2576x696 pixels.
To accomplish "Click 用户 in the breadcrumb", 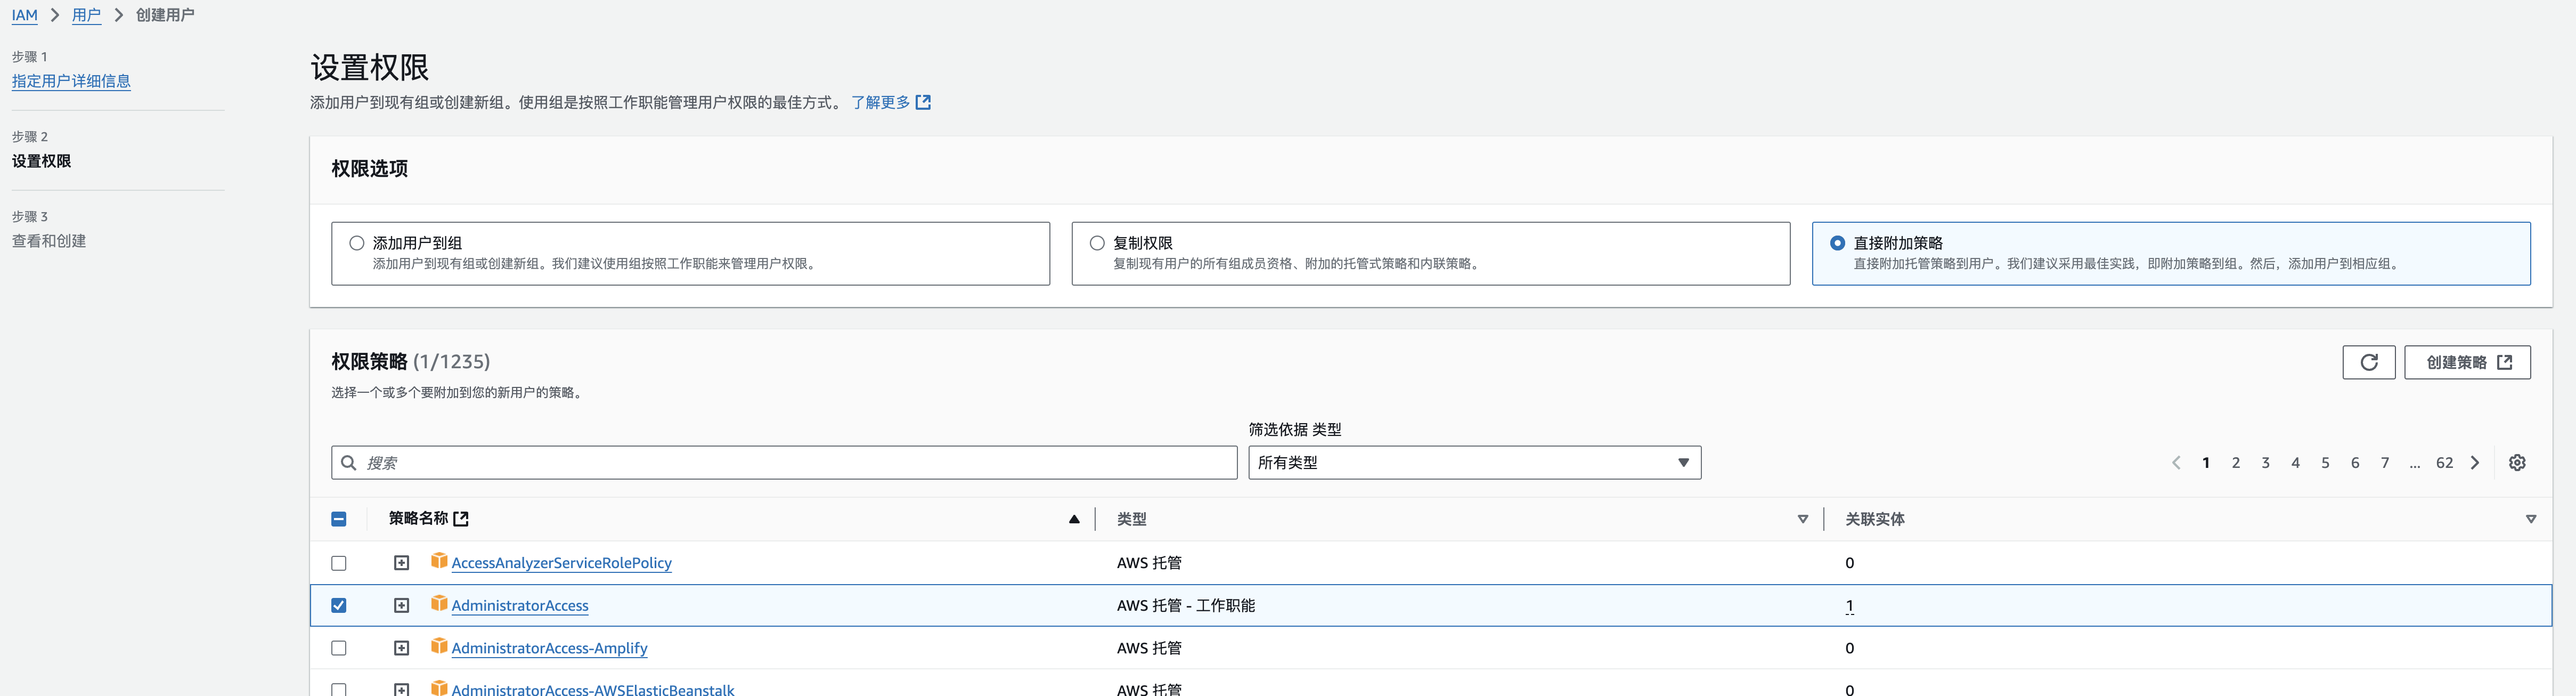I will tap(86, 15).
